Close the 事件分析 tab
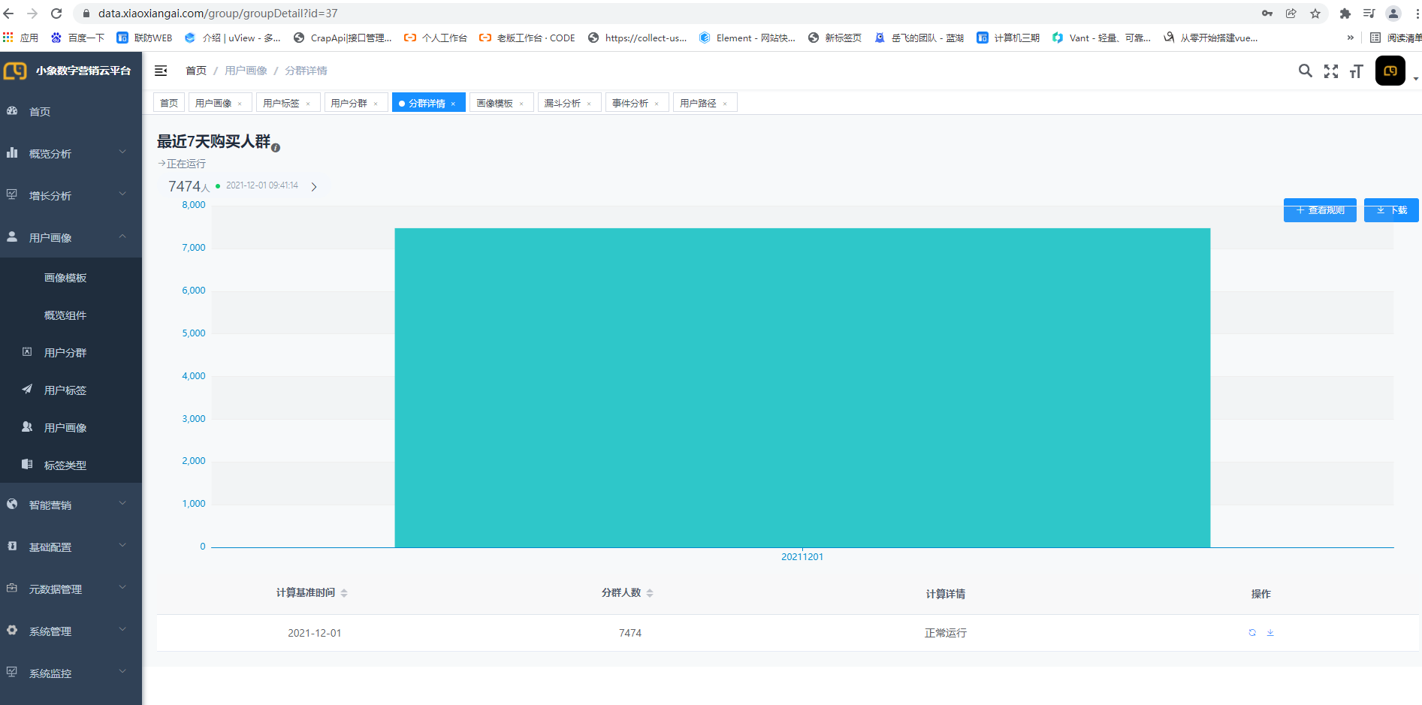The width and height of the screenshot is (1422, 705). click(x=657, y=102)
